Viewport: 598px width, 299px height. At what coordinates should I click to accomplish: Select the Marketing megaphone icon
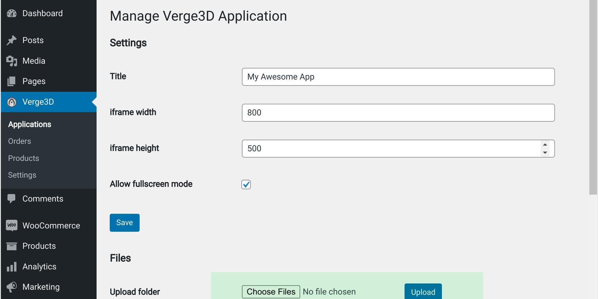pyautogui.click(x=12, y=286)
